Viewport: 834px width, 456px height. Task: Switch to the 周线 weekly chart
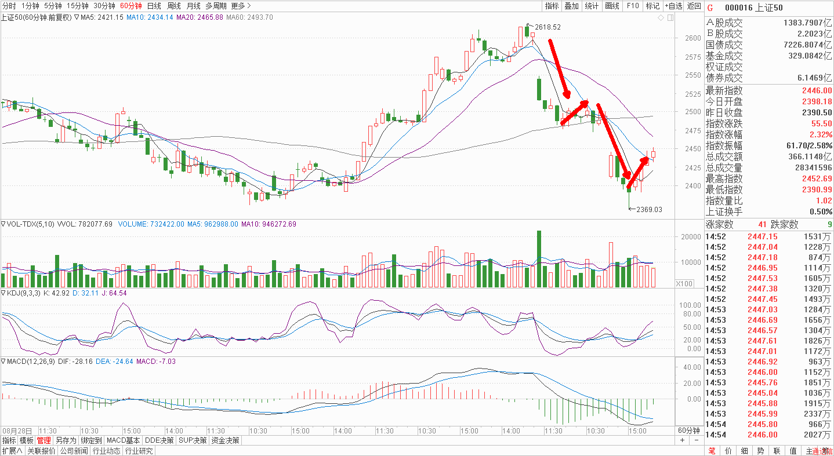pyautogui.click(x=174, y=6)
